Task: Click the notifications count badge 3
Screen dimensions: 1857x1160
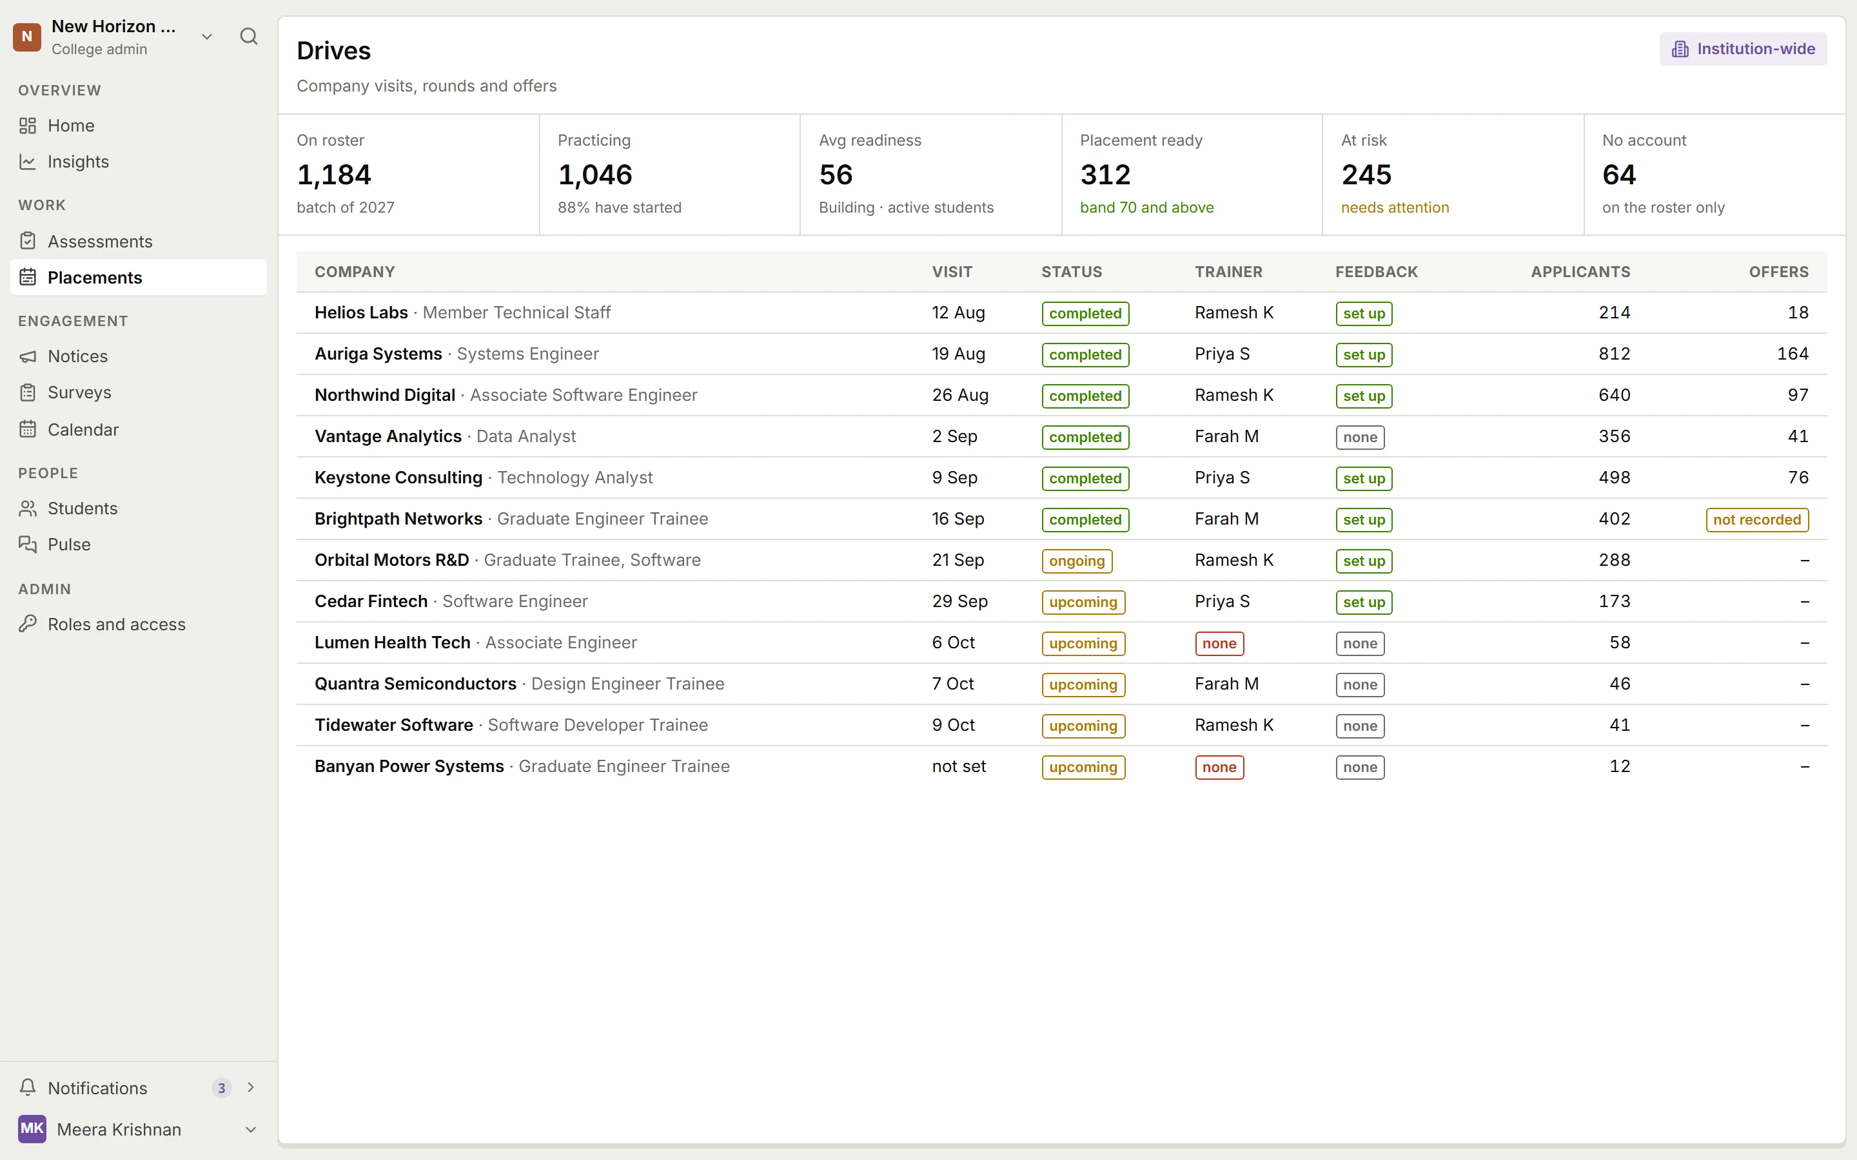Action: (222, 1088)
